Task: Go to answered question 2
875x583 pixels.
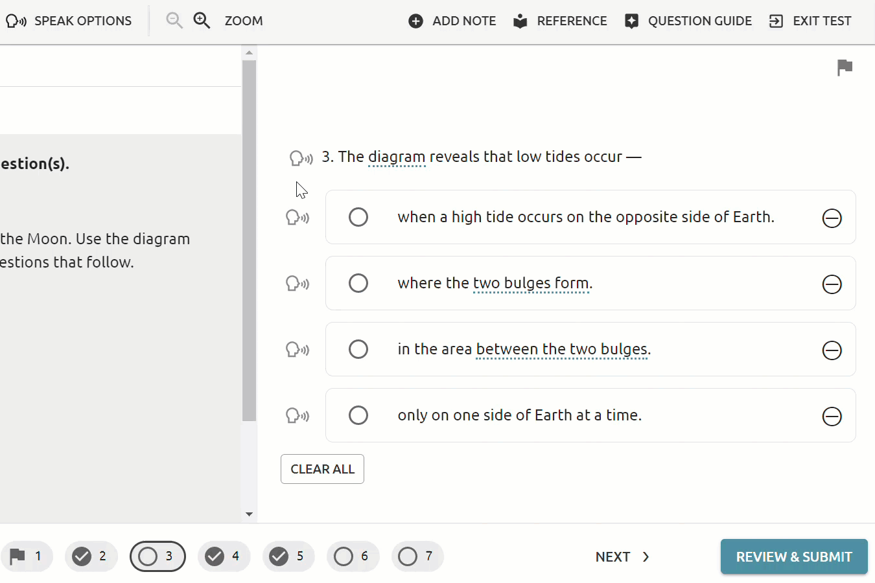Action: click(x=91, y=556)
